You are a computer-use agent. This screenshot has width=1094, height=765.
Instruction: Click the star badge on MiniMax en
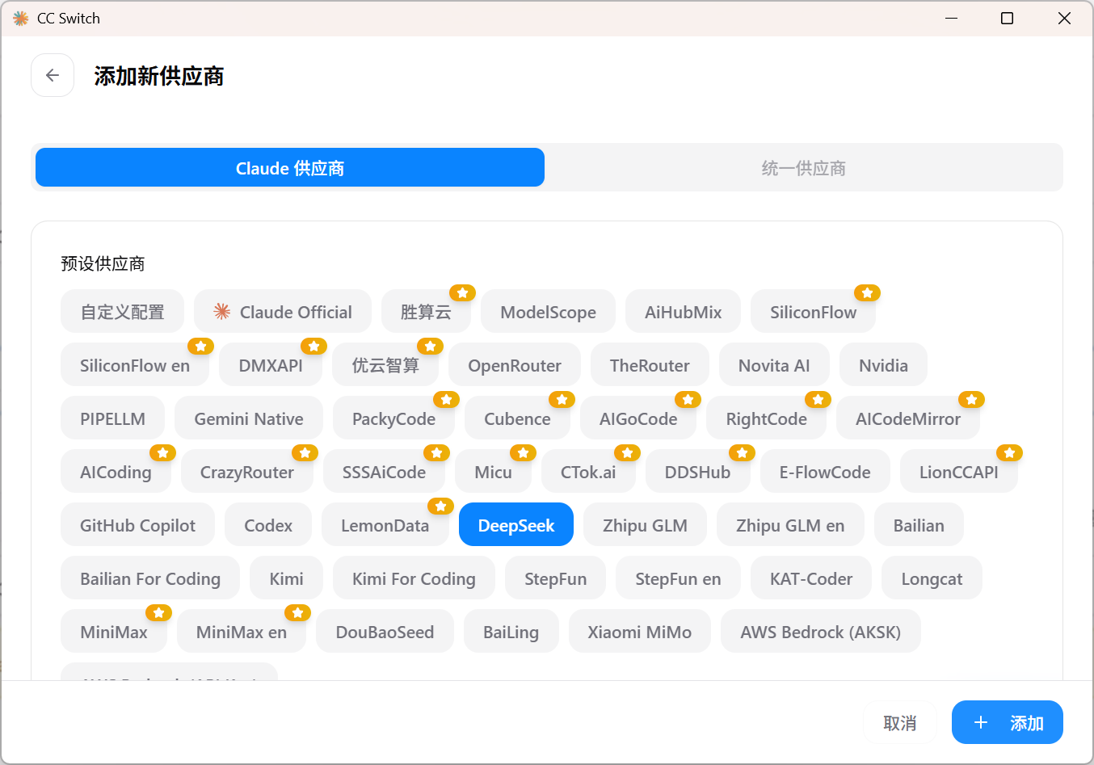[x=297, y=612]
